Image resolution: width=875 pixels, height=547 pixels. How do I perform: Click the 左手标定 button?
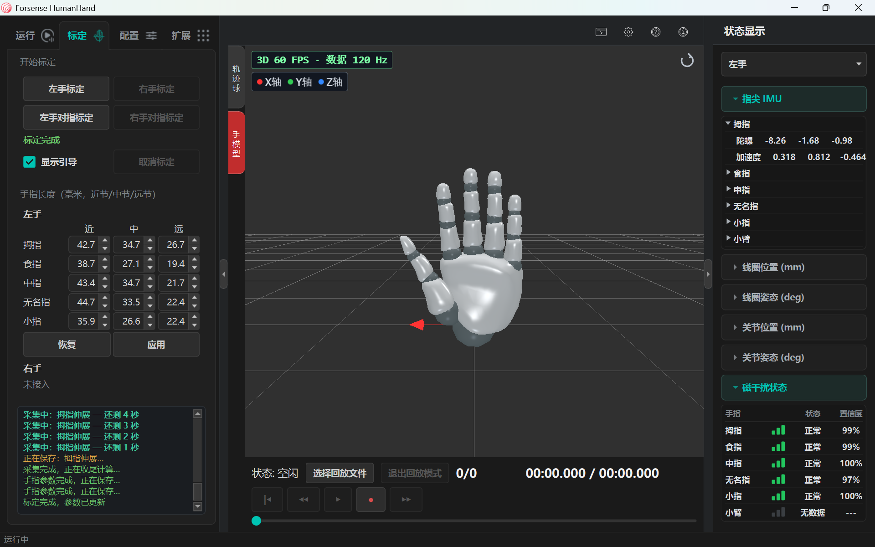pos(66,89)
